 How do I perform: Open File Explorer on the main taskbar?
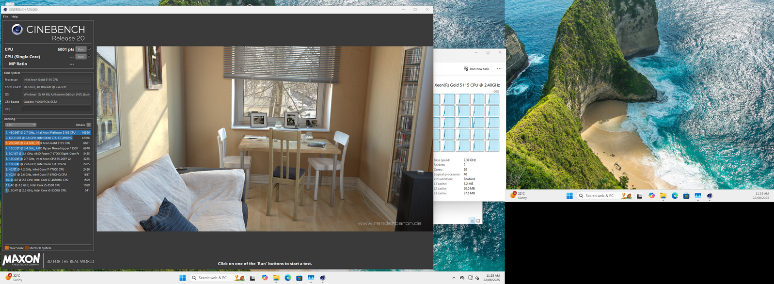point(276,278)
